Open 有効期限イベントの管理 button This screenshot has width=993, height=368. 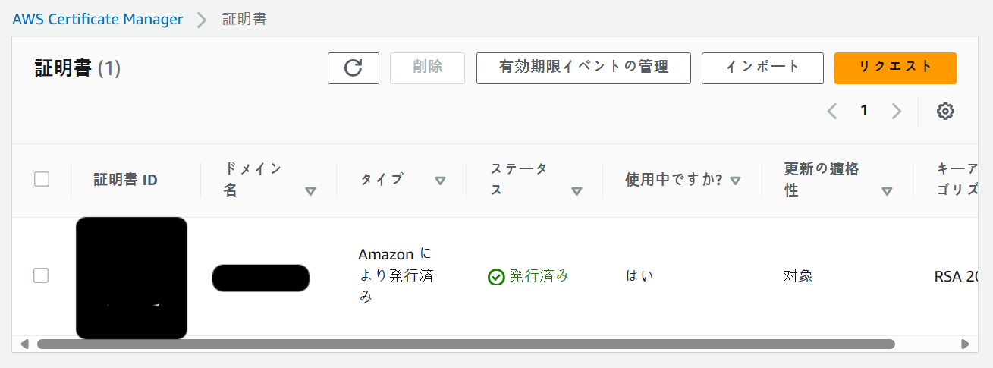tap(583, 68)
